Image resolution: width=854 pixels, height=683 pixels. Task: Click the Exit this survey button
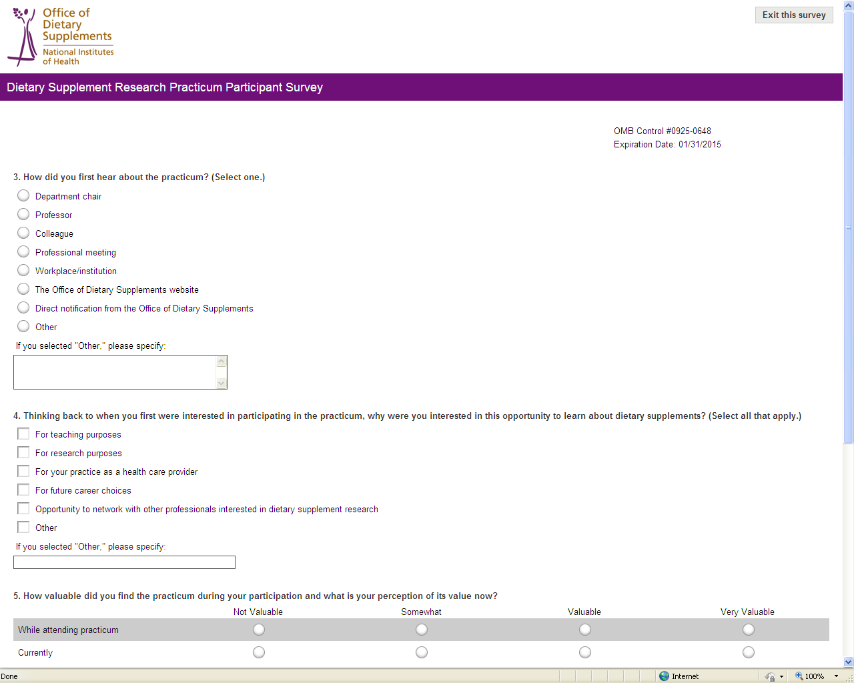click(794, 15)
